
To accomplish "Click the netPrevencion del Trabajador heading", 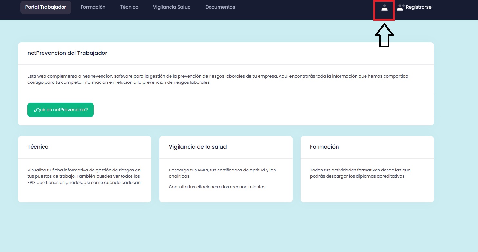I will (x=67, y=53).
